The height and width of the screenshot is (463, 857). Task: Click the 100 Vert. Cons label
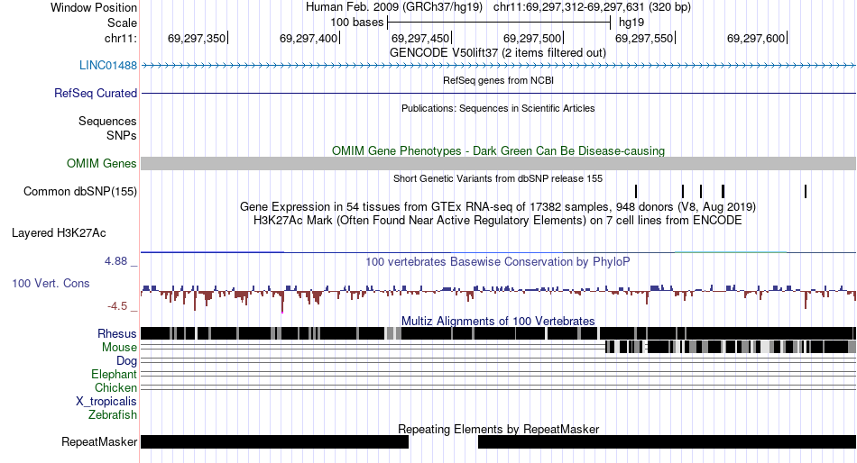(51, 284)
